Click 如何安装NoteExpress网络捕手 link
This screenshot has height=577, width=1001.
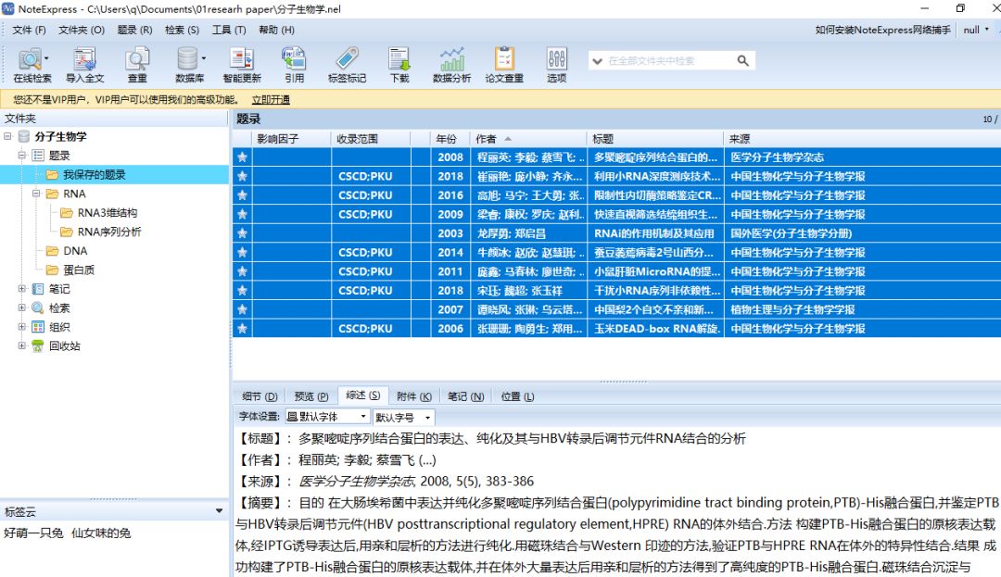(x=882, y=30)
